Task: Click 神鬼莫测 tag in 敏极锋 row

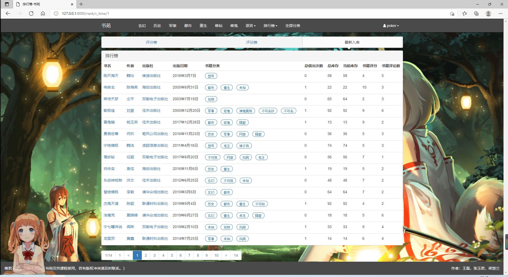Action: click(x=246, y=111)
